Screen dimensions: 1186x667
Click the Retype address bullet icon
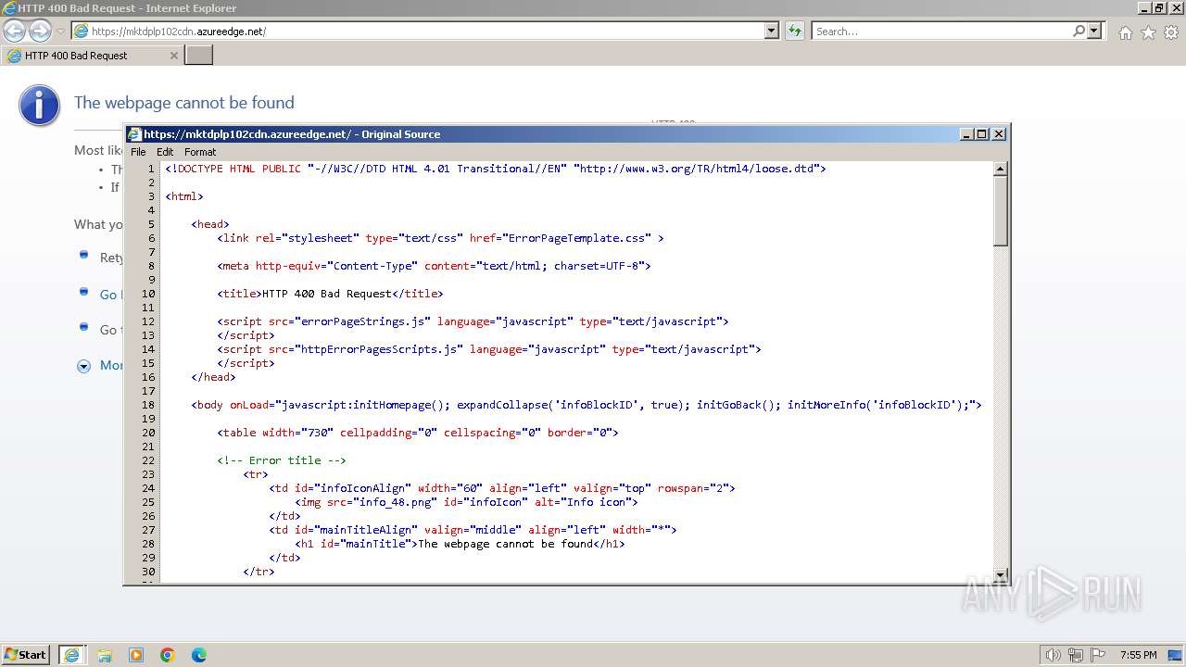click(83, 255)
